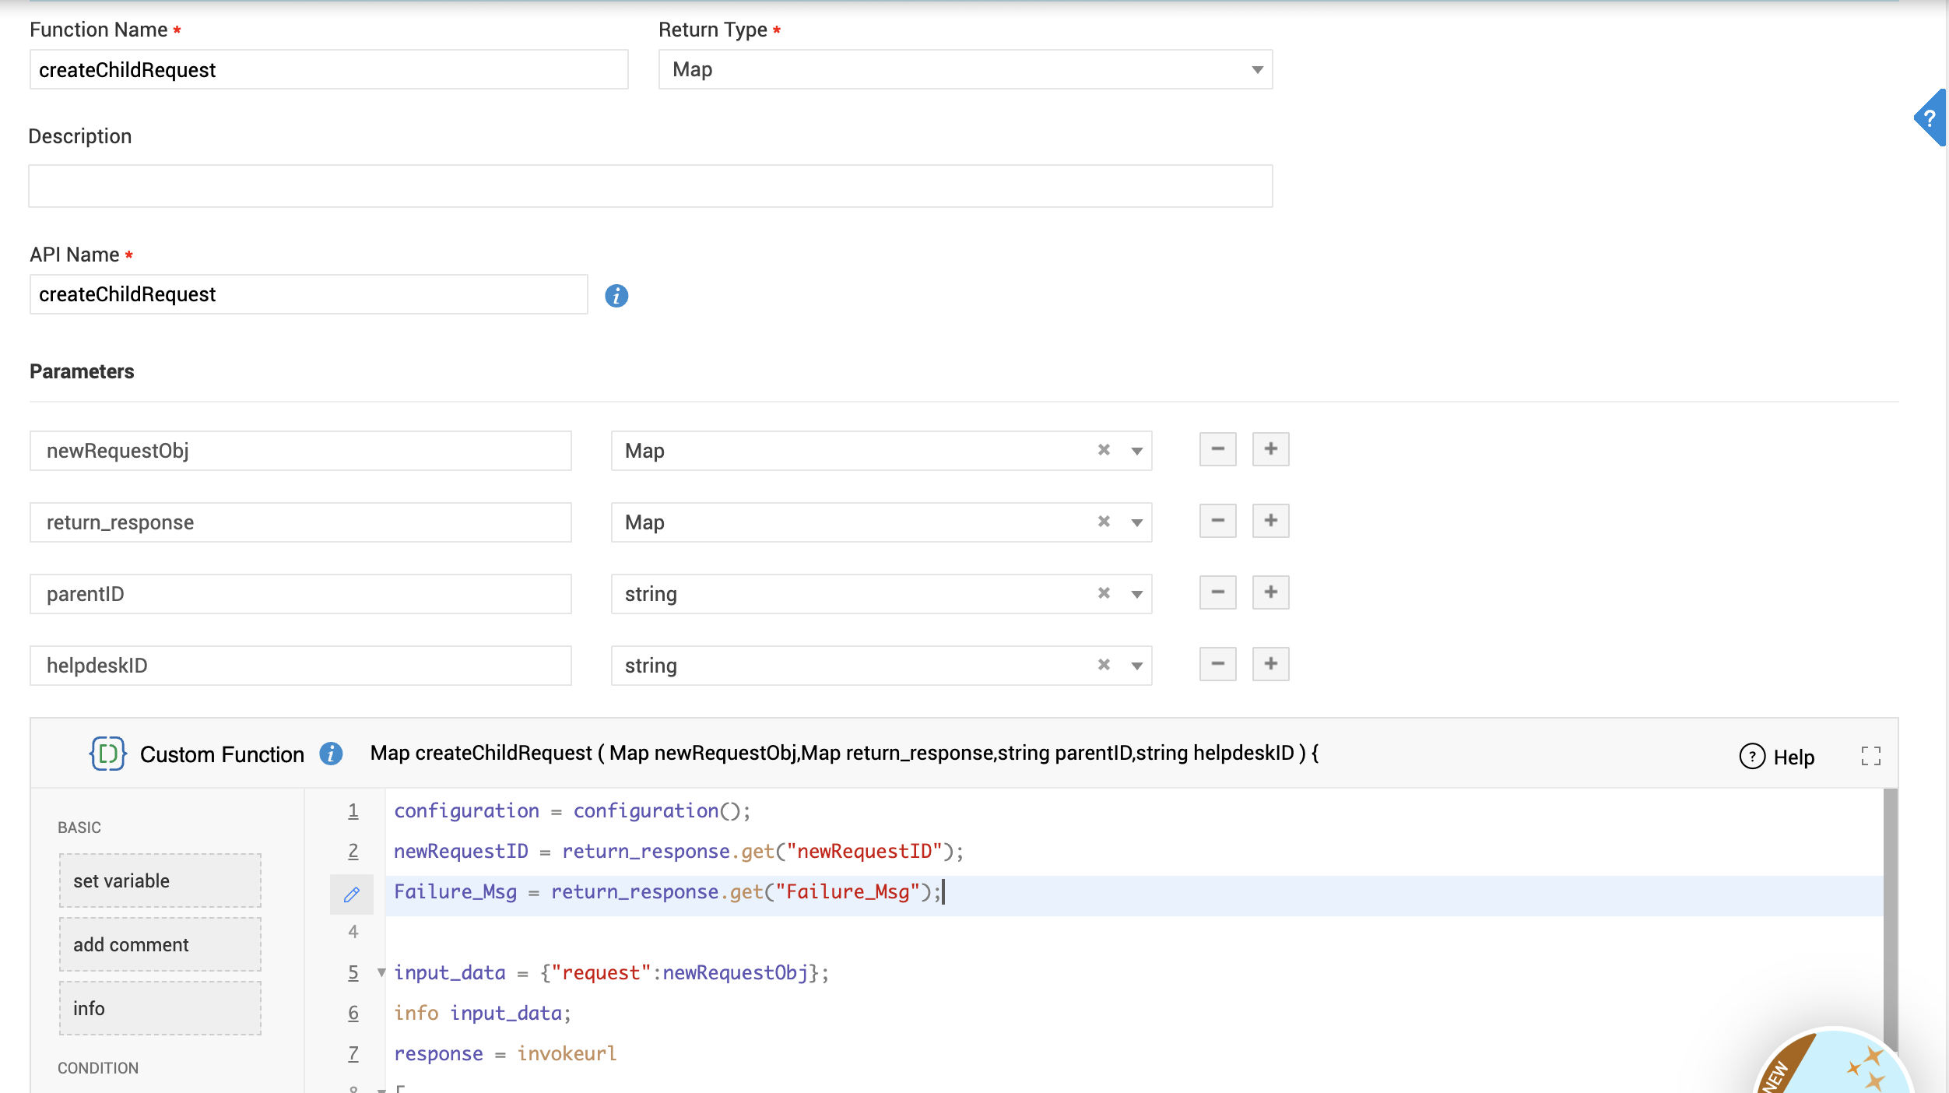Open the return_response type dropdown arrow
The image size is (1949, 1093).
click(1136, 522)
